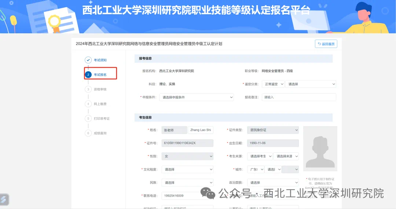Click the 姓名 field showing 张老师
This screenshot has height=209, width=396.
174,130
